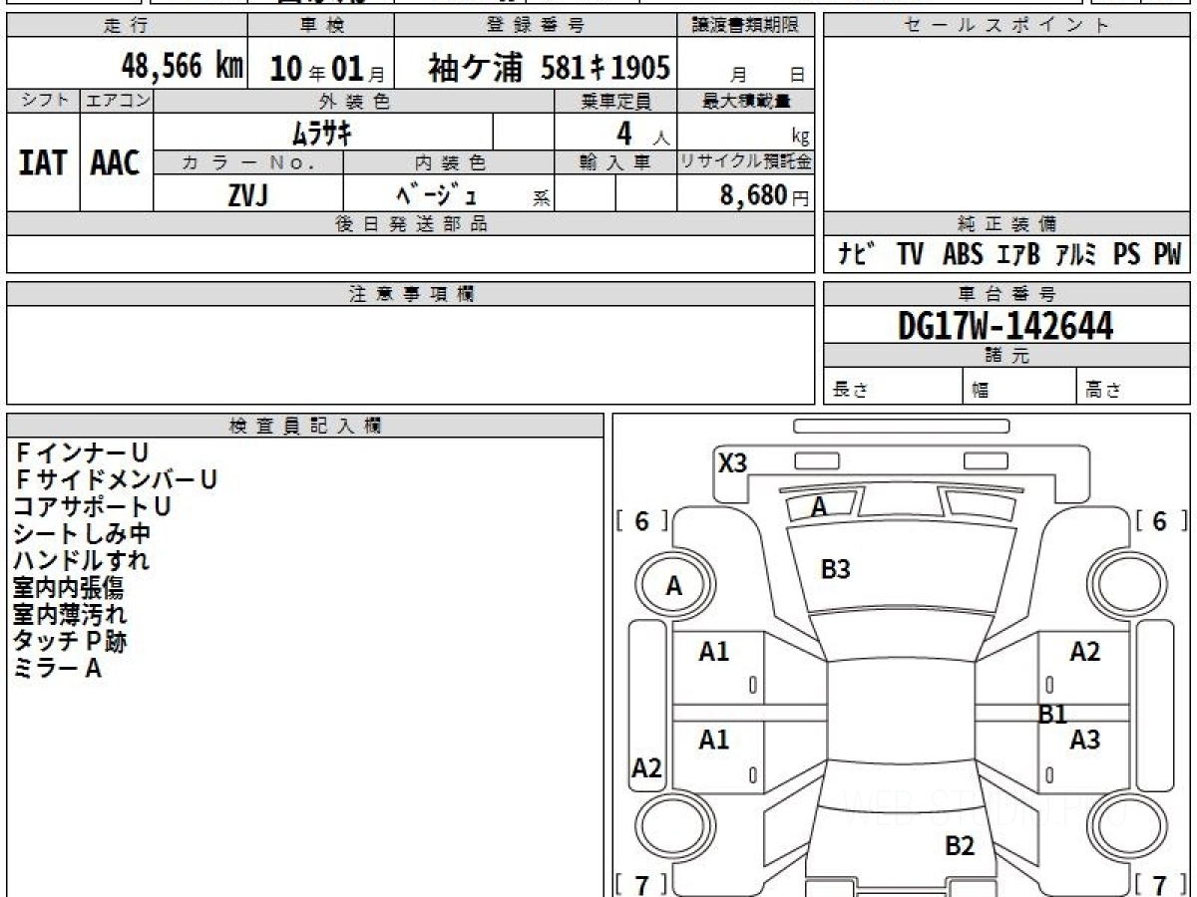Click the chassis number DG17W-142644

pyautogui.click(x=1005, y=325)
